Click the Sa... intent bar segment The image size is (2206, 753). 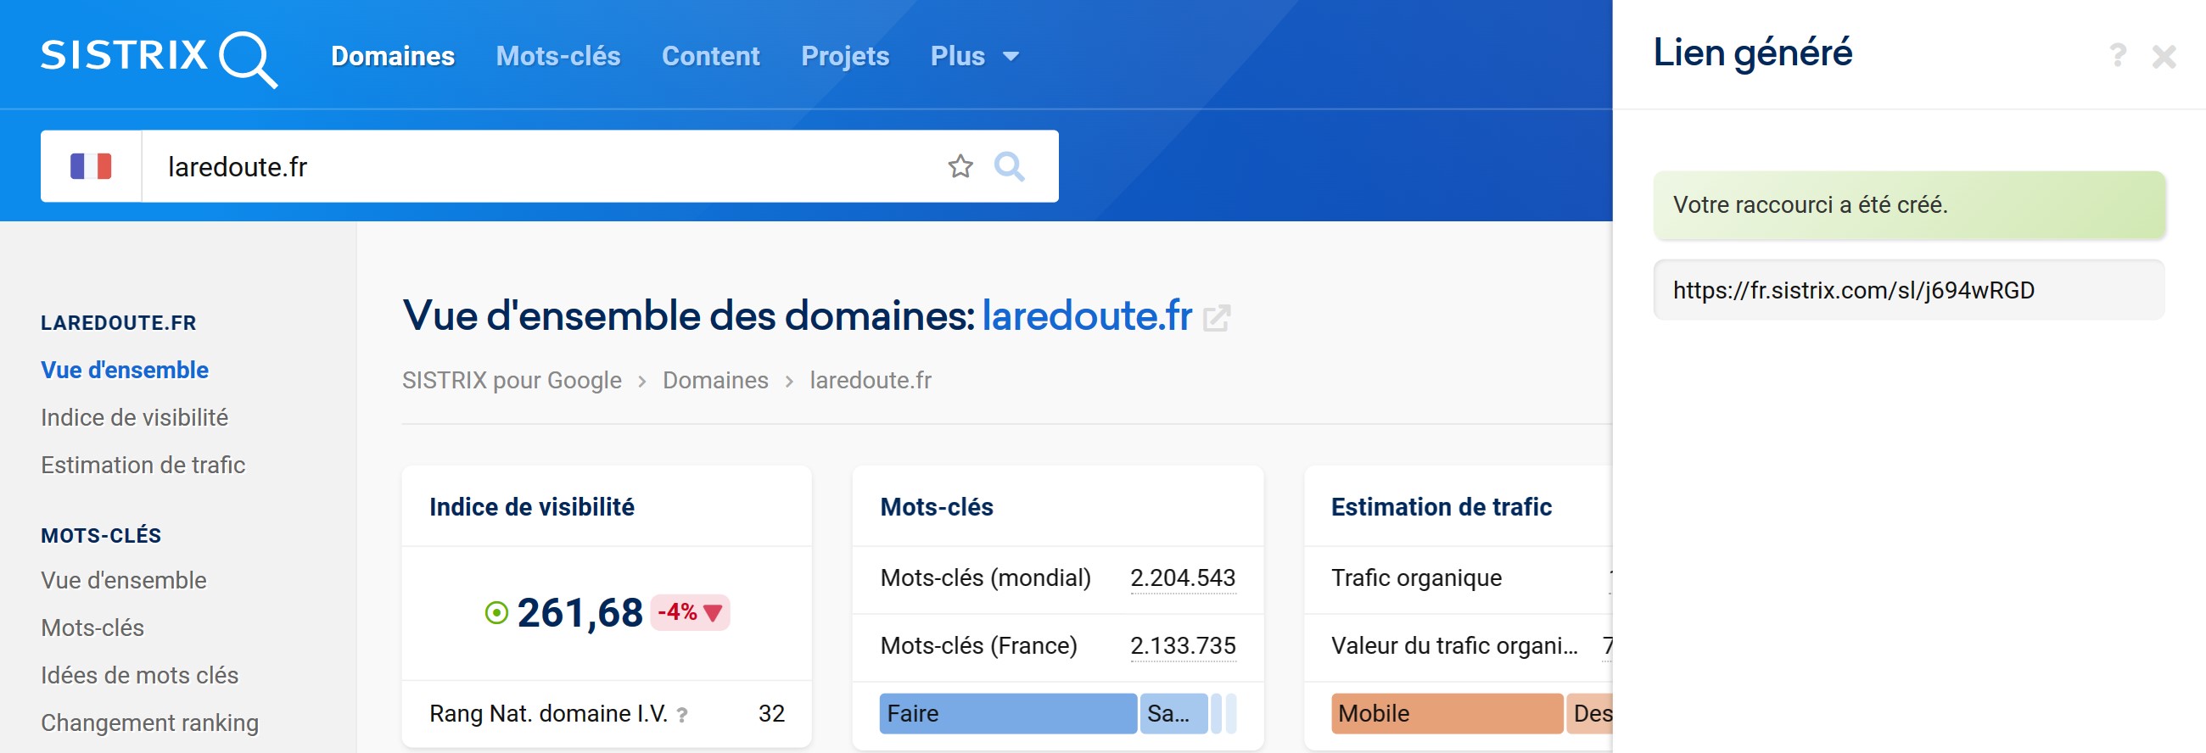1173,714
